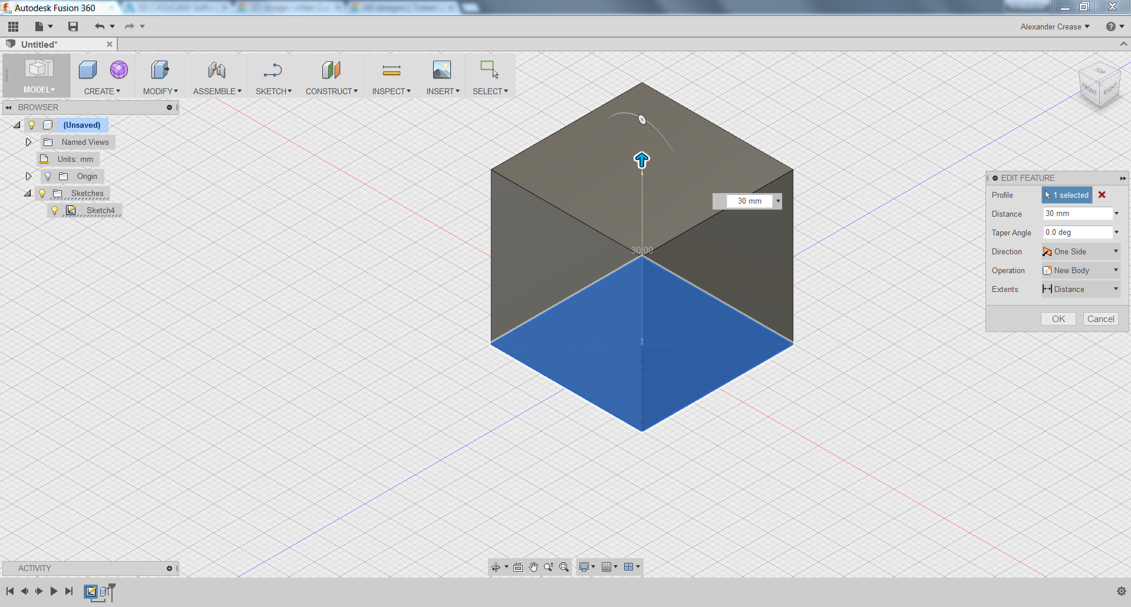Viewport: 1131px width, 607px height.
Task: Cancel the Edit Feature dialog
Action: [1100, 319]
